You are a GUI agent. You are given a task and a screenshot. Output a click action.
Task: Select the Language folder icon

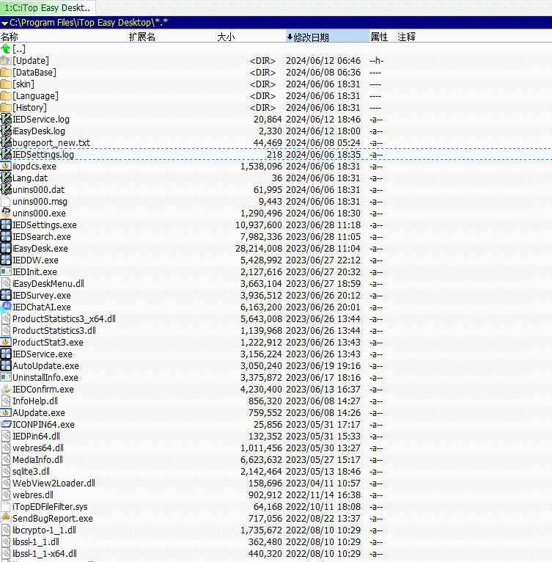pyautogui.click(x=6, y=96)
